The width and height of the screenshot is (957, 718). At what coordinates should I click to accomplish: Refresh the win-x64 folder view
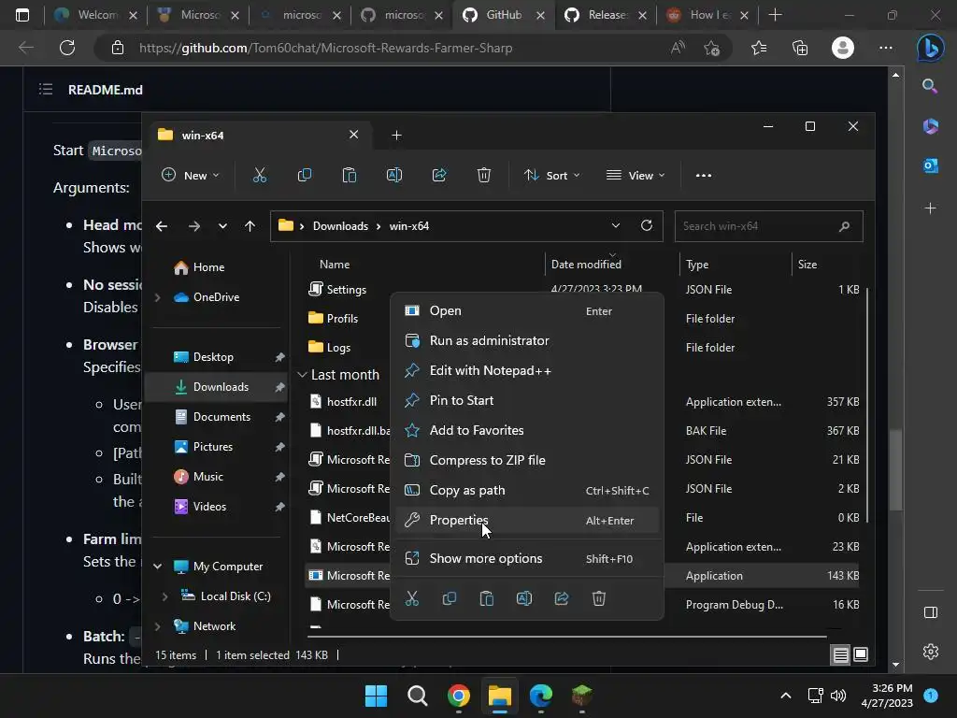click(x=647, y=225)
